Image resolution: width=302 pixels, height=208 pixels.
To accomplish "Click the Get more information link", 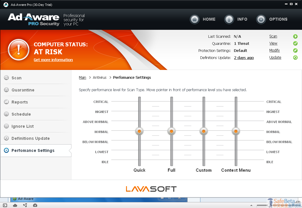I will click(53, 60).
